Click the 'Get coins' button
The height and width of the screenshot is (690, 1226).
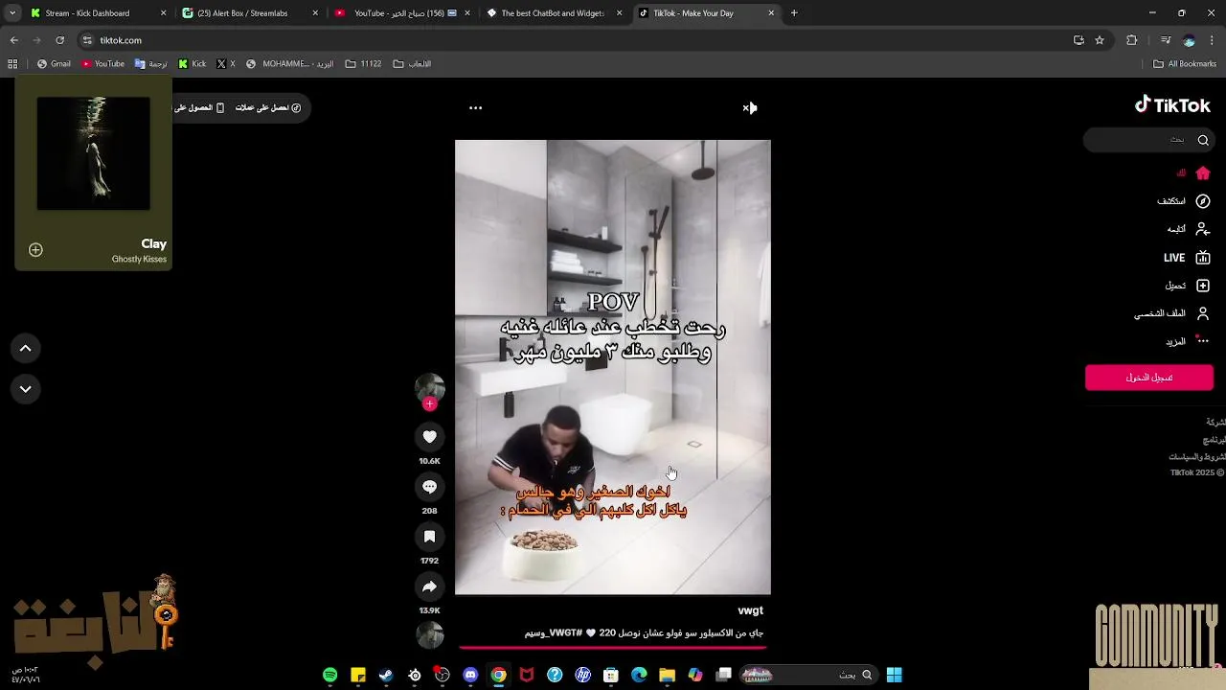(x=268, y=107)
